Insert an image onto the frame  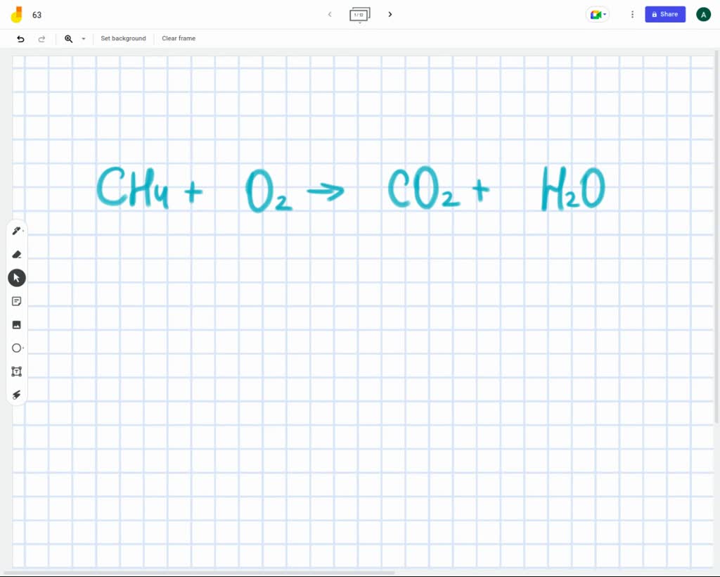click(16, 324)
